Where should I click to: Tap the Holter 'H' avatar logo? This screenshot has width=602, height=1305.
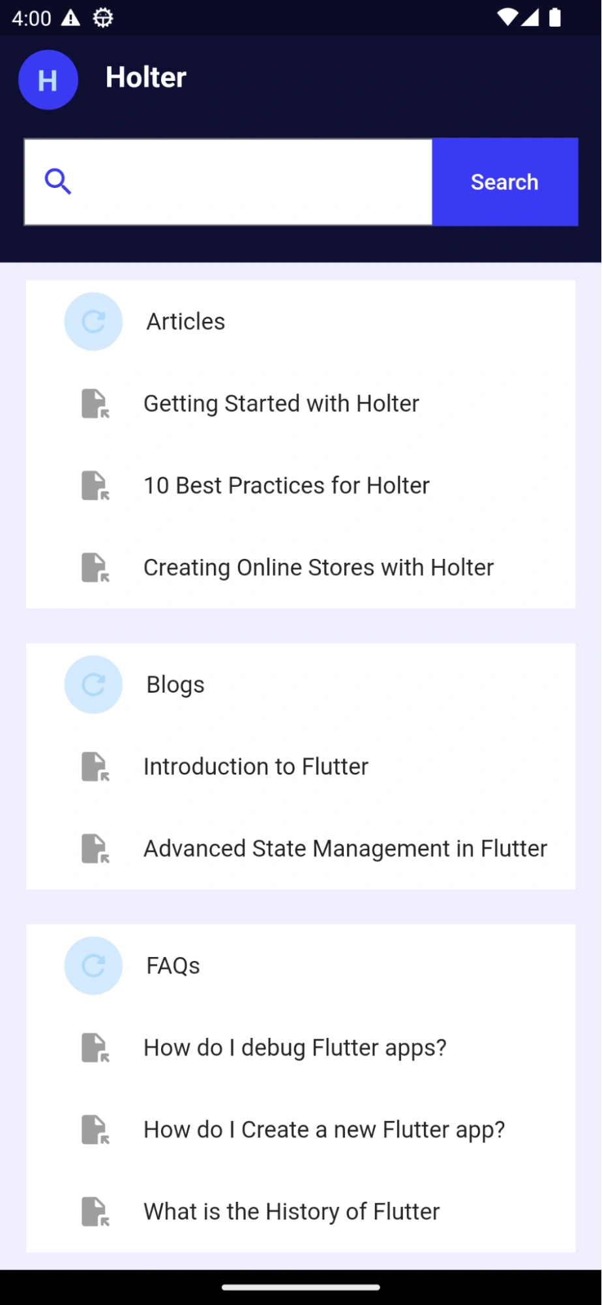point(48,80)
